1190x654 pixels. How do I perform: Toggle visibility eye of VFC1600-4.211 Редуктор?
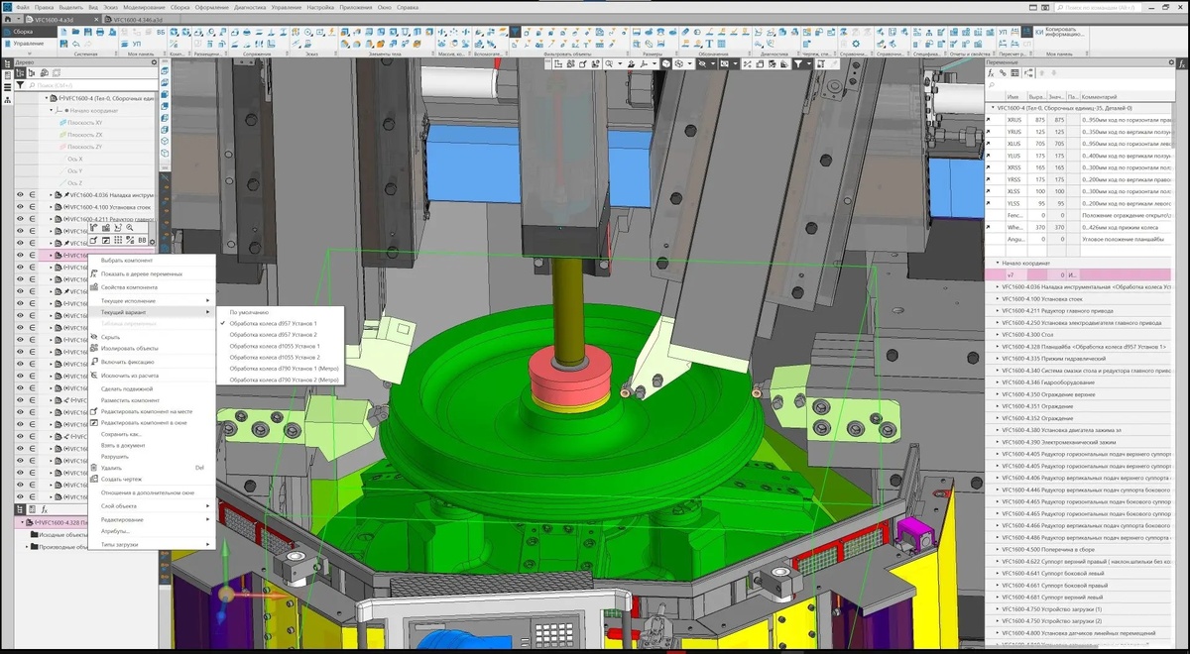(x=20, y=219)
